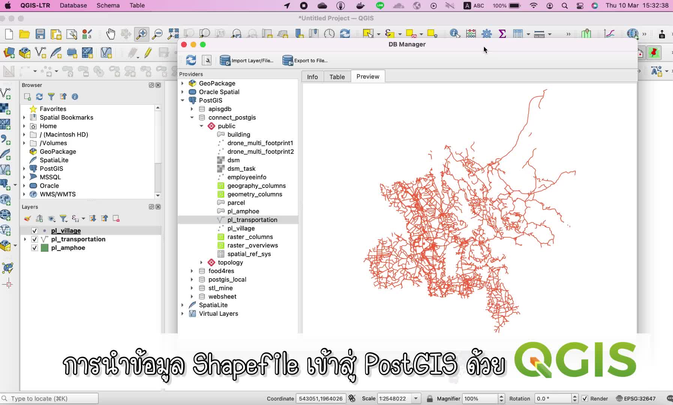Viewport: 673px width, 405px height.
Task: Open the Schema menu
Action: pyautogui.click(x=108, y=6)
